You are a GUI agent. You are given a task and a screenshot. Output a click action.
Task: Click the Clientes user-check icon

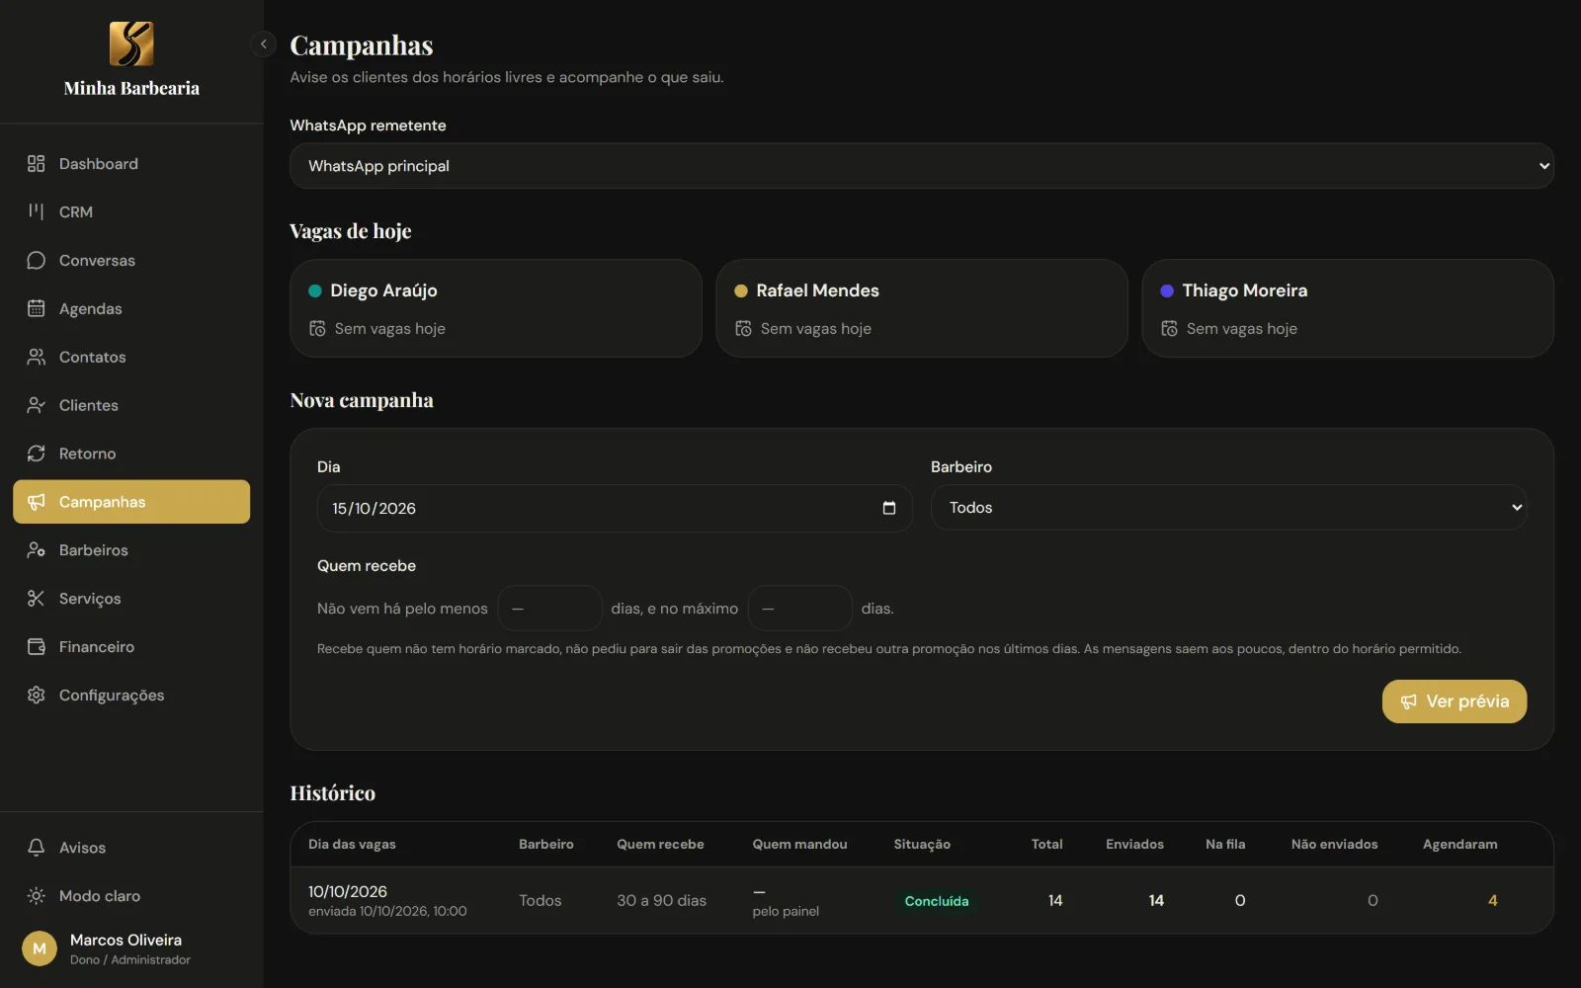[37, 405]
